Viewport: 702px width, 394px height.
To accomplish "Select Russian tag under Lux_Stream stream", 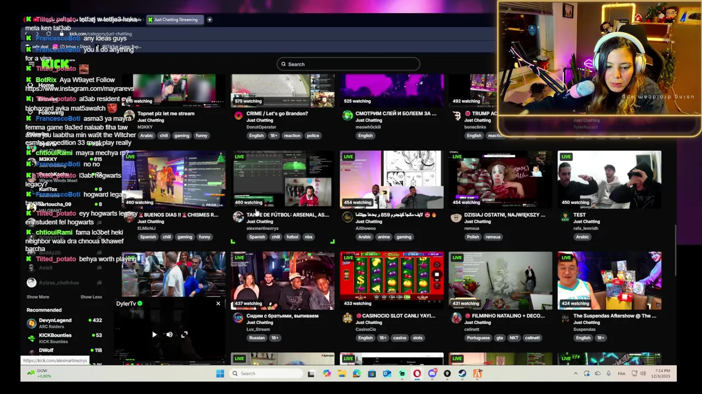I will [x=257, y=338].
